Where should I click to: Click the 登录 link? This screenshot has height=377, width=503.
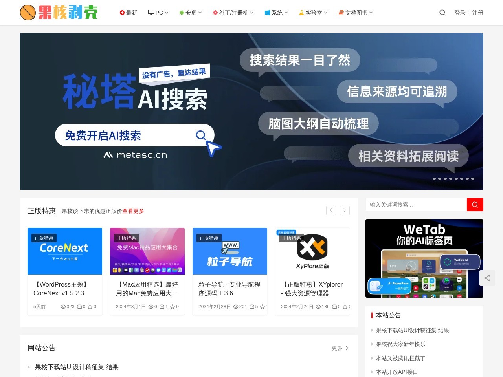coord(460,13)
